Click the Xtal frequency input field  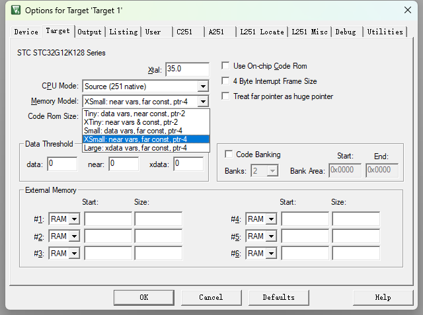(x=187, y=69)
